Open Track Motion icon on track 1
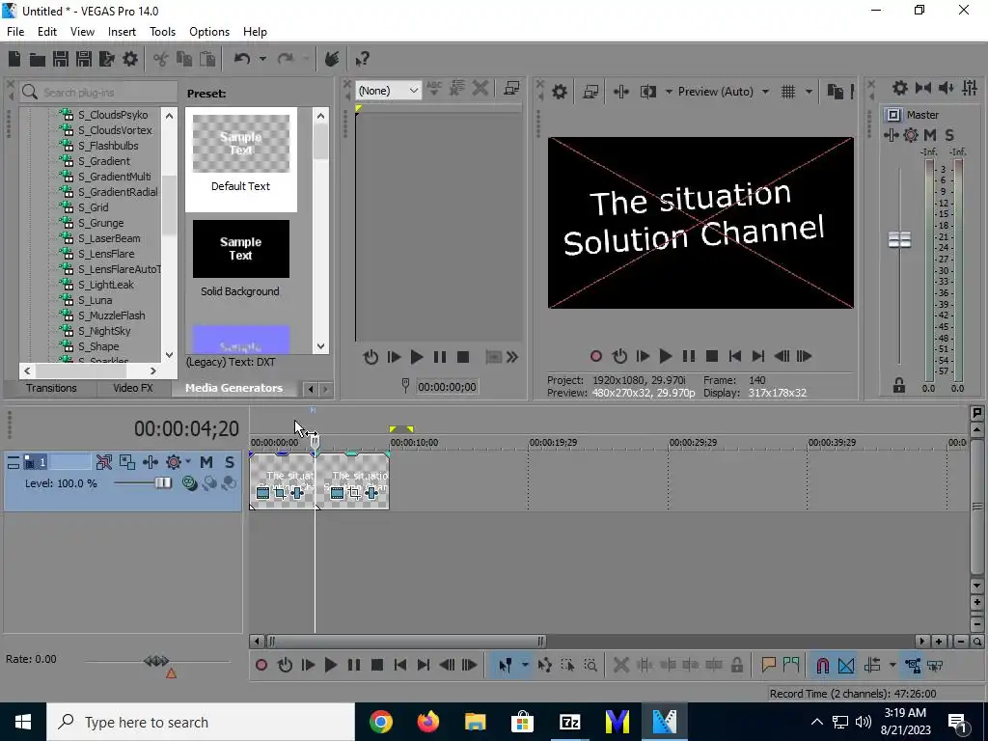988x741 pixels. [x=126, y=462]
